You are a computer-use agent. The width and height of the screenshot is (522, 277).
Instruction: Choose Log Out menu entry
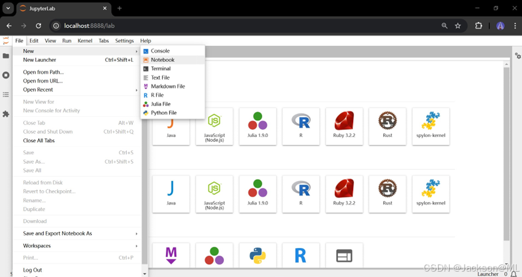tap(76, 270)
